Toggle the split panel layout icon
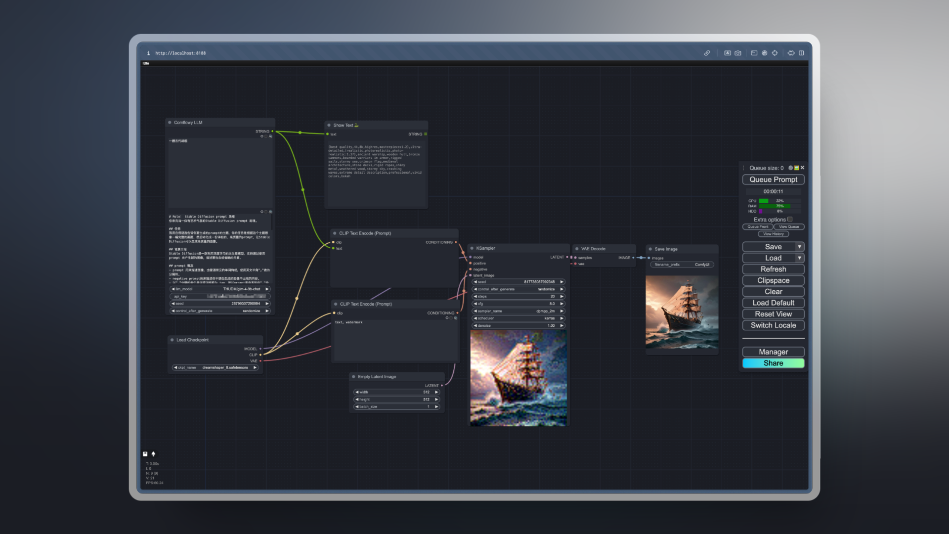 [802, 53]
